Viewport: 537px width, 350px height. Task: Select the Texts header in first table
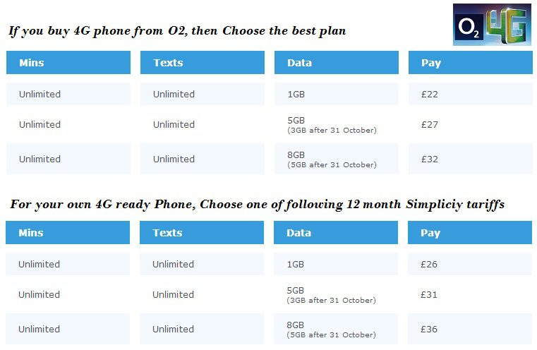(x=202, y=63)
